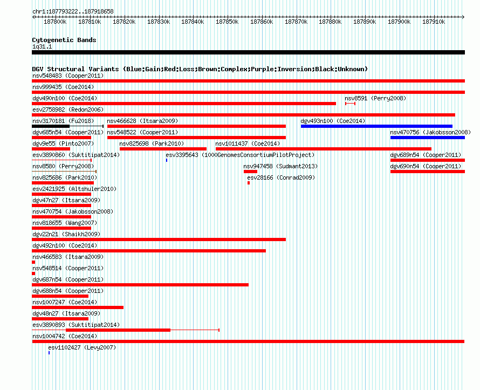Viewport: 480px width, 390px height.
Task: Click the right arrow end of ruler
Action: (x=463, y=17)
